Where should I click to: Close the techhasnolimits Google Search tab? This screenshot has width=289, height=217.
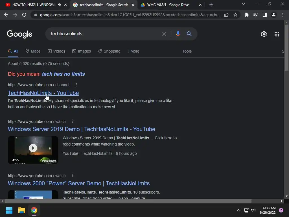(x=133, y=5)
